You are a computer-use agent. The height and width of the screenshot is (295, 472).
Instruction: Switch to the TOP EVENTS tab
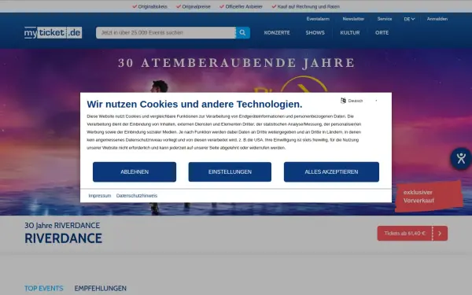(x=44, y=288)
